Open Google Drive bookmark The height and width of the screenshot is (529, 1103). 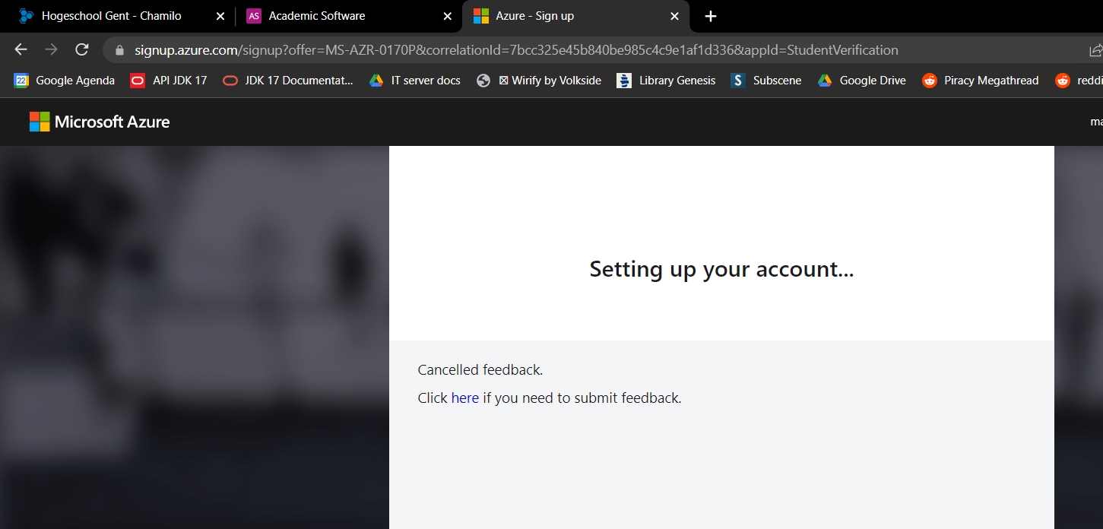tap(862, 81)
